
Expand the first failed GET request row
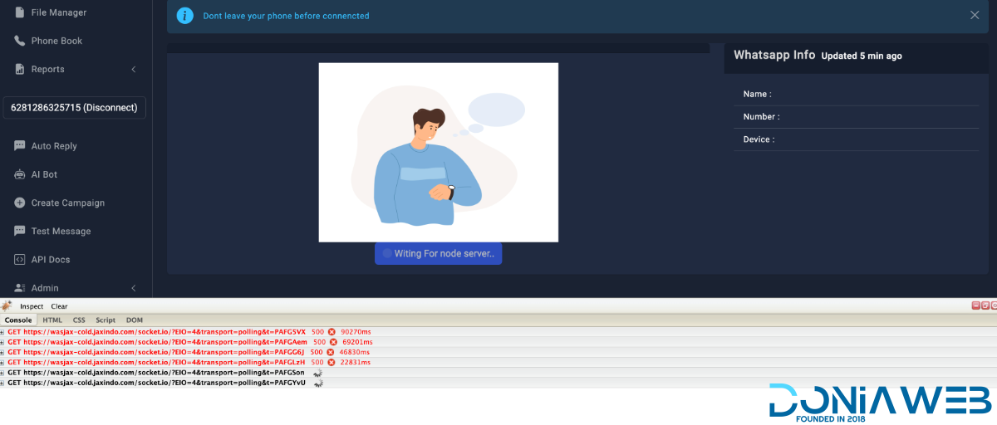2,332
